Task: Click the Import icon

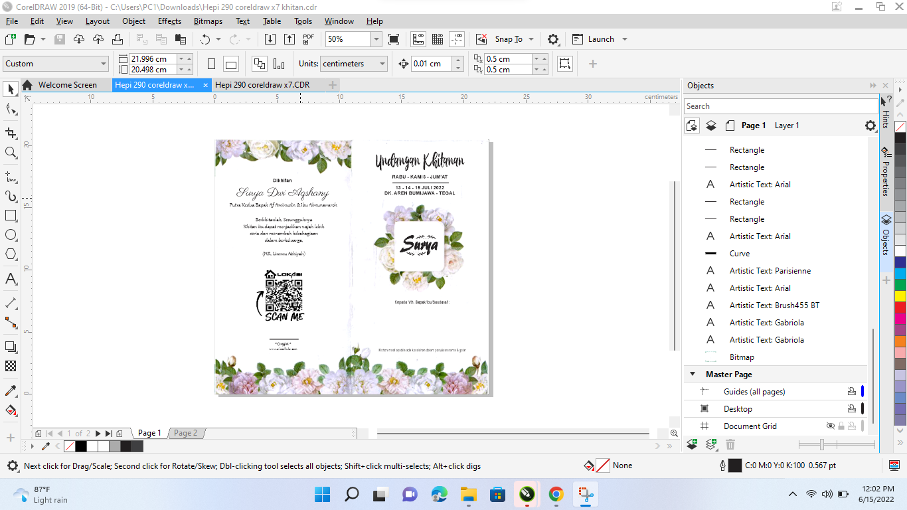Action: pos(270,39)
